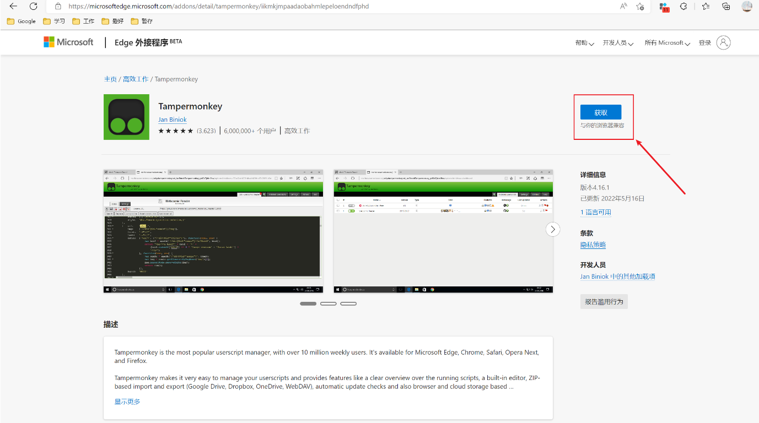Click the Tampermonkey title heading
759x423 pixels.
(x=190, y=106)
